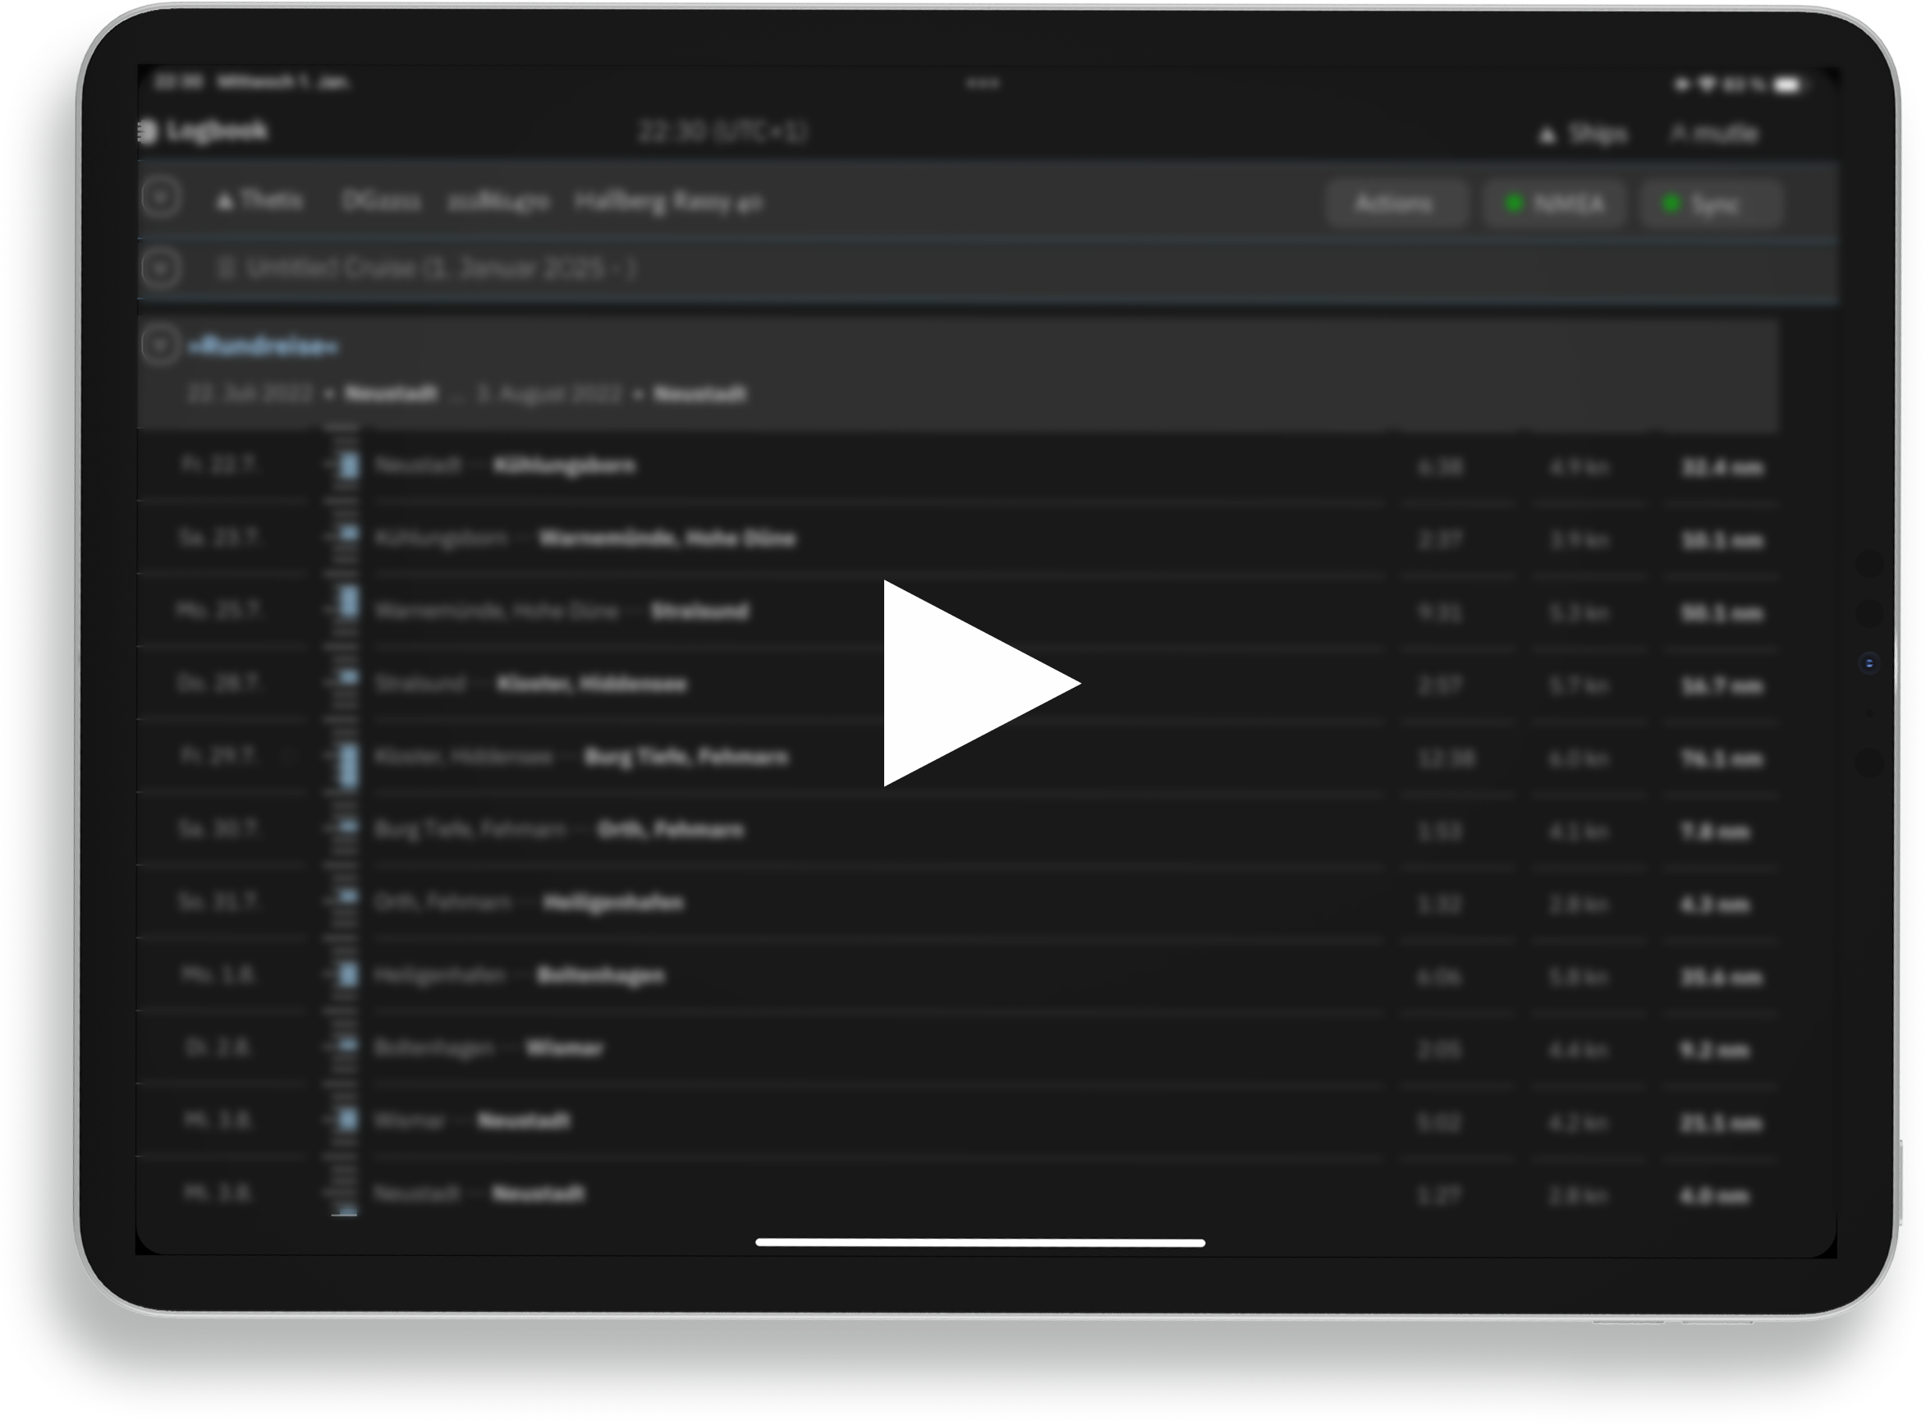Click timeline marker for the Boltenhagen trip
Image resolution: width=1926 pixels, height=1425 pixels.
pyautogui.click(x=348, y=974)
